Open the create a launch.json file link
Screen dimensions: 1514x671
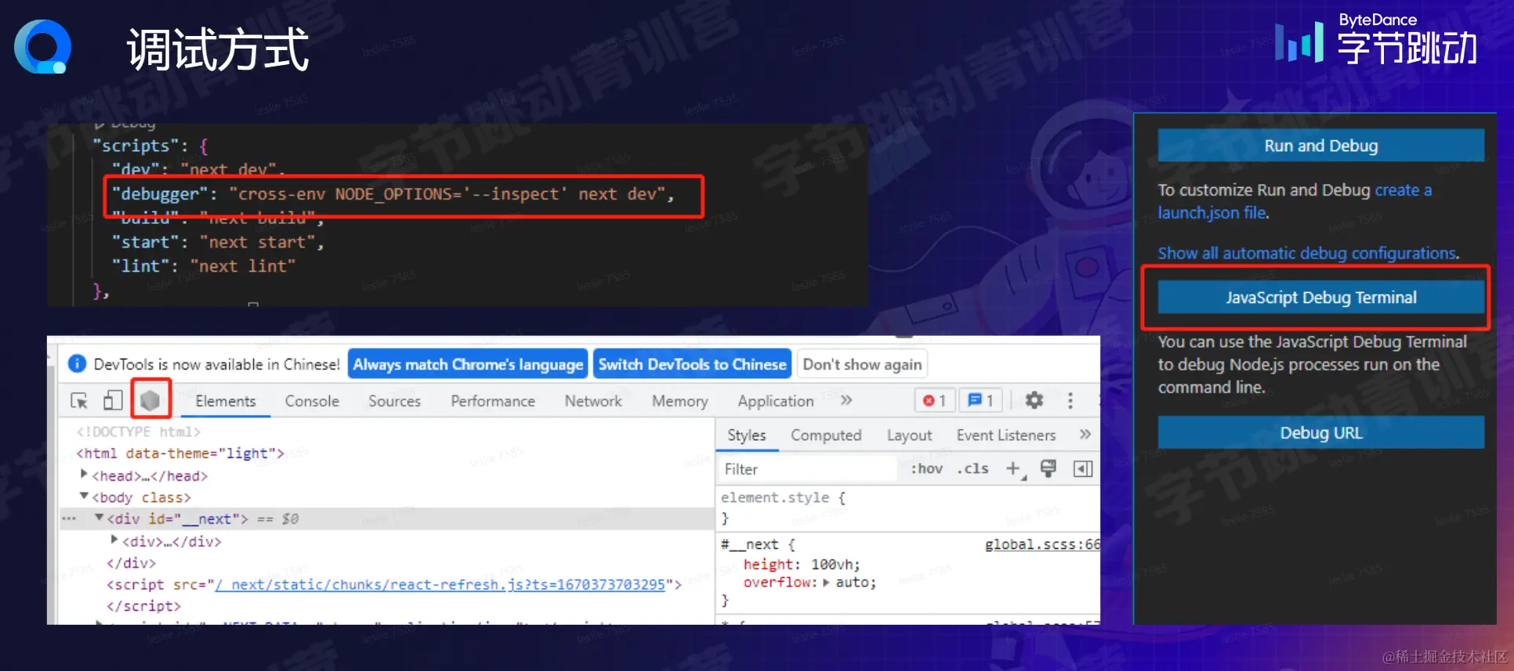(1295, 201)
